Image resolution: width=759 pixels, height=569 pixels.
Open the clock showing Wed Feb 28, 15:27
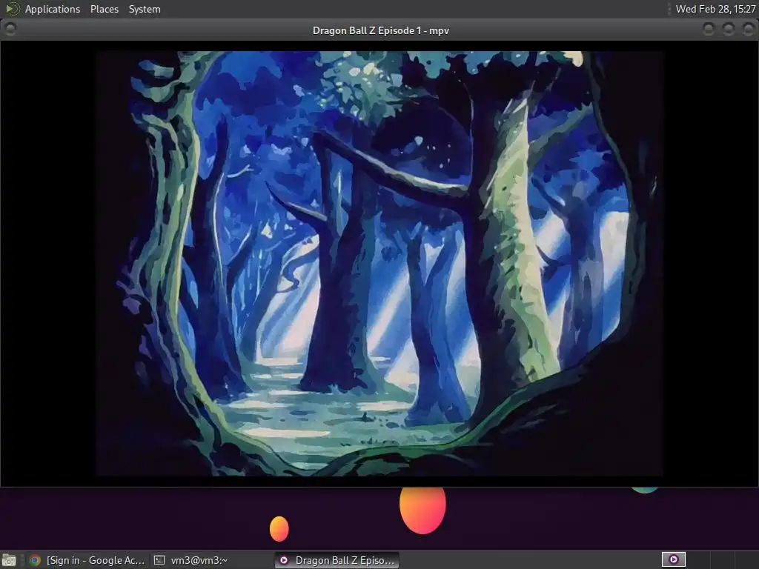tap(715, 9)
